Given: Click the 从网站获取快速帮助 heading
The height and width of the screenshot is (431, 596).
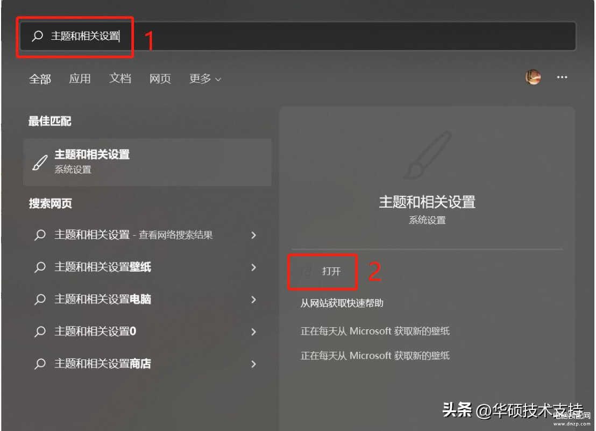Looking at the screenshot, I should [342, 303].
